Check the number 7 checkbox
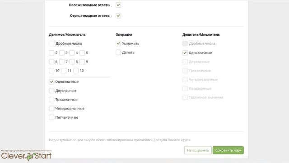 [62, 62]
